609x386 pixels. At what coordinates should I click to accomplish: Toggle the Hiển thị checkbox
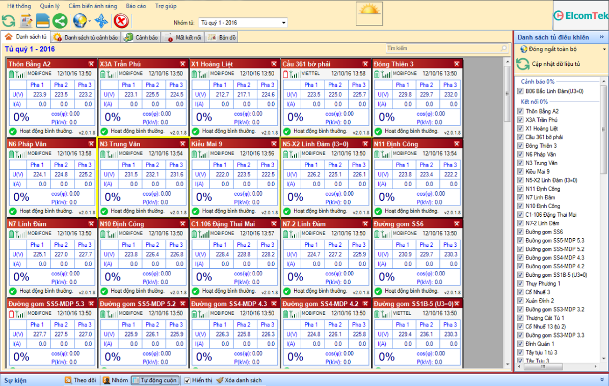click(187, 380)
